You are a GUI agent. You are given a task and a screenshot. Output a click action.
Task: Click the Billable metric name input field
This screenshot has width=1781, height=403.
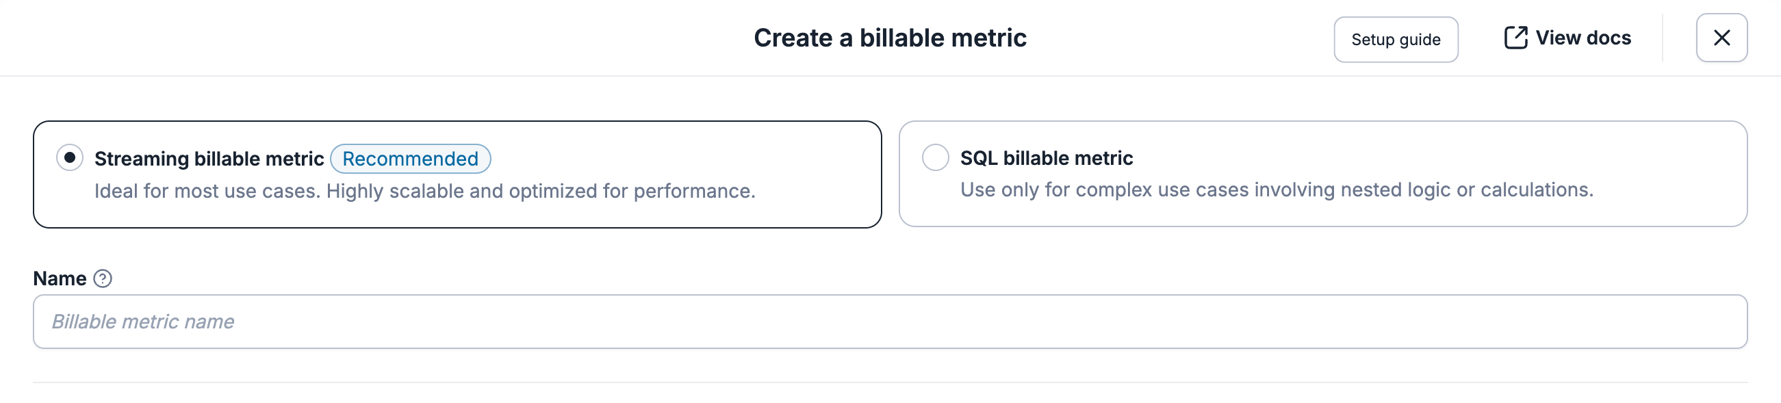[x=890, y=321]
